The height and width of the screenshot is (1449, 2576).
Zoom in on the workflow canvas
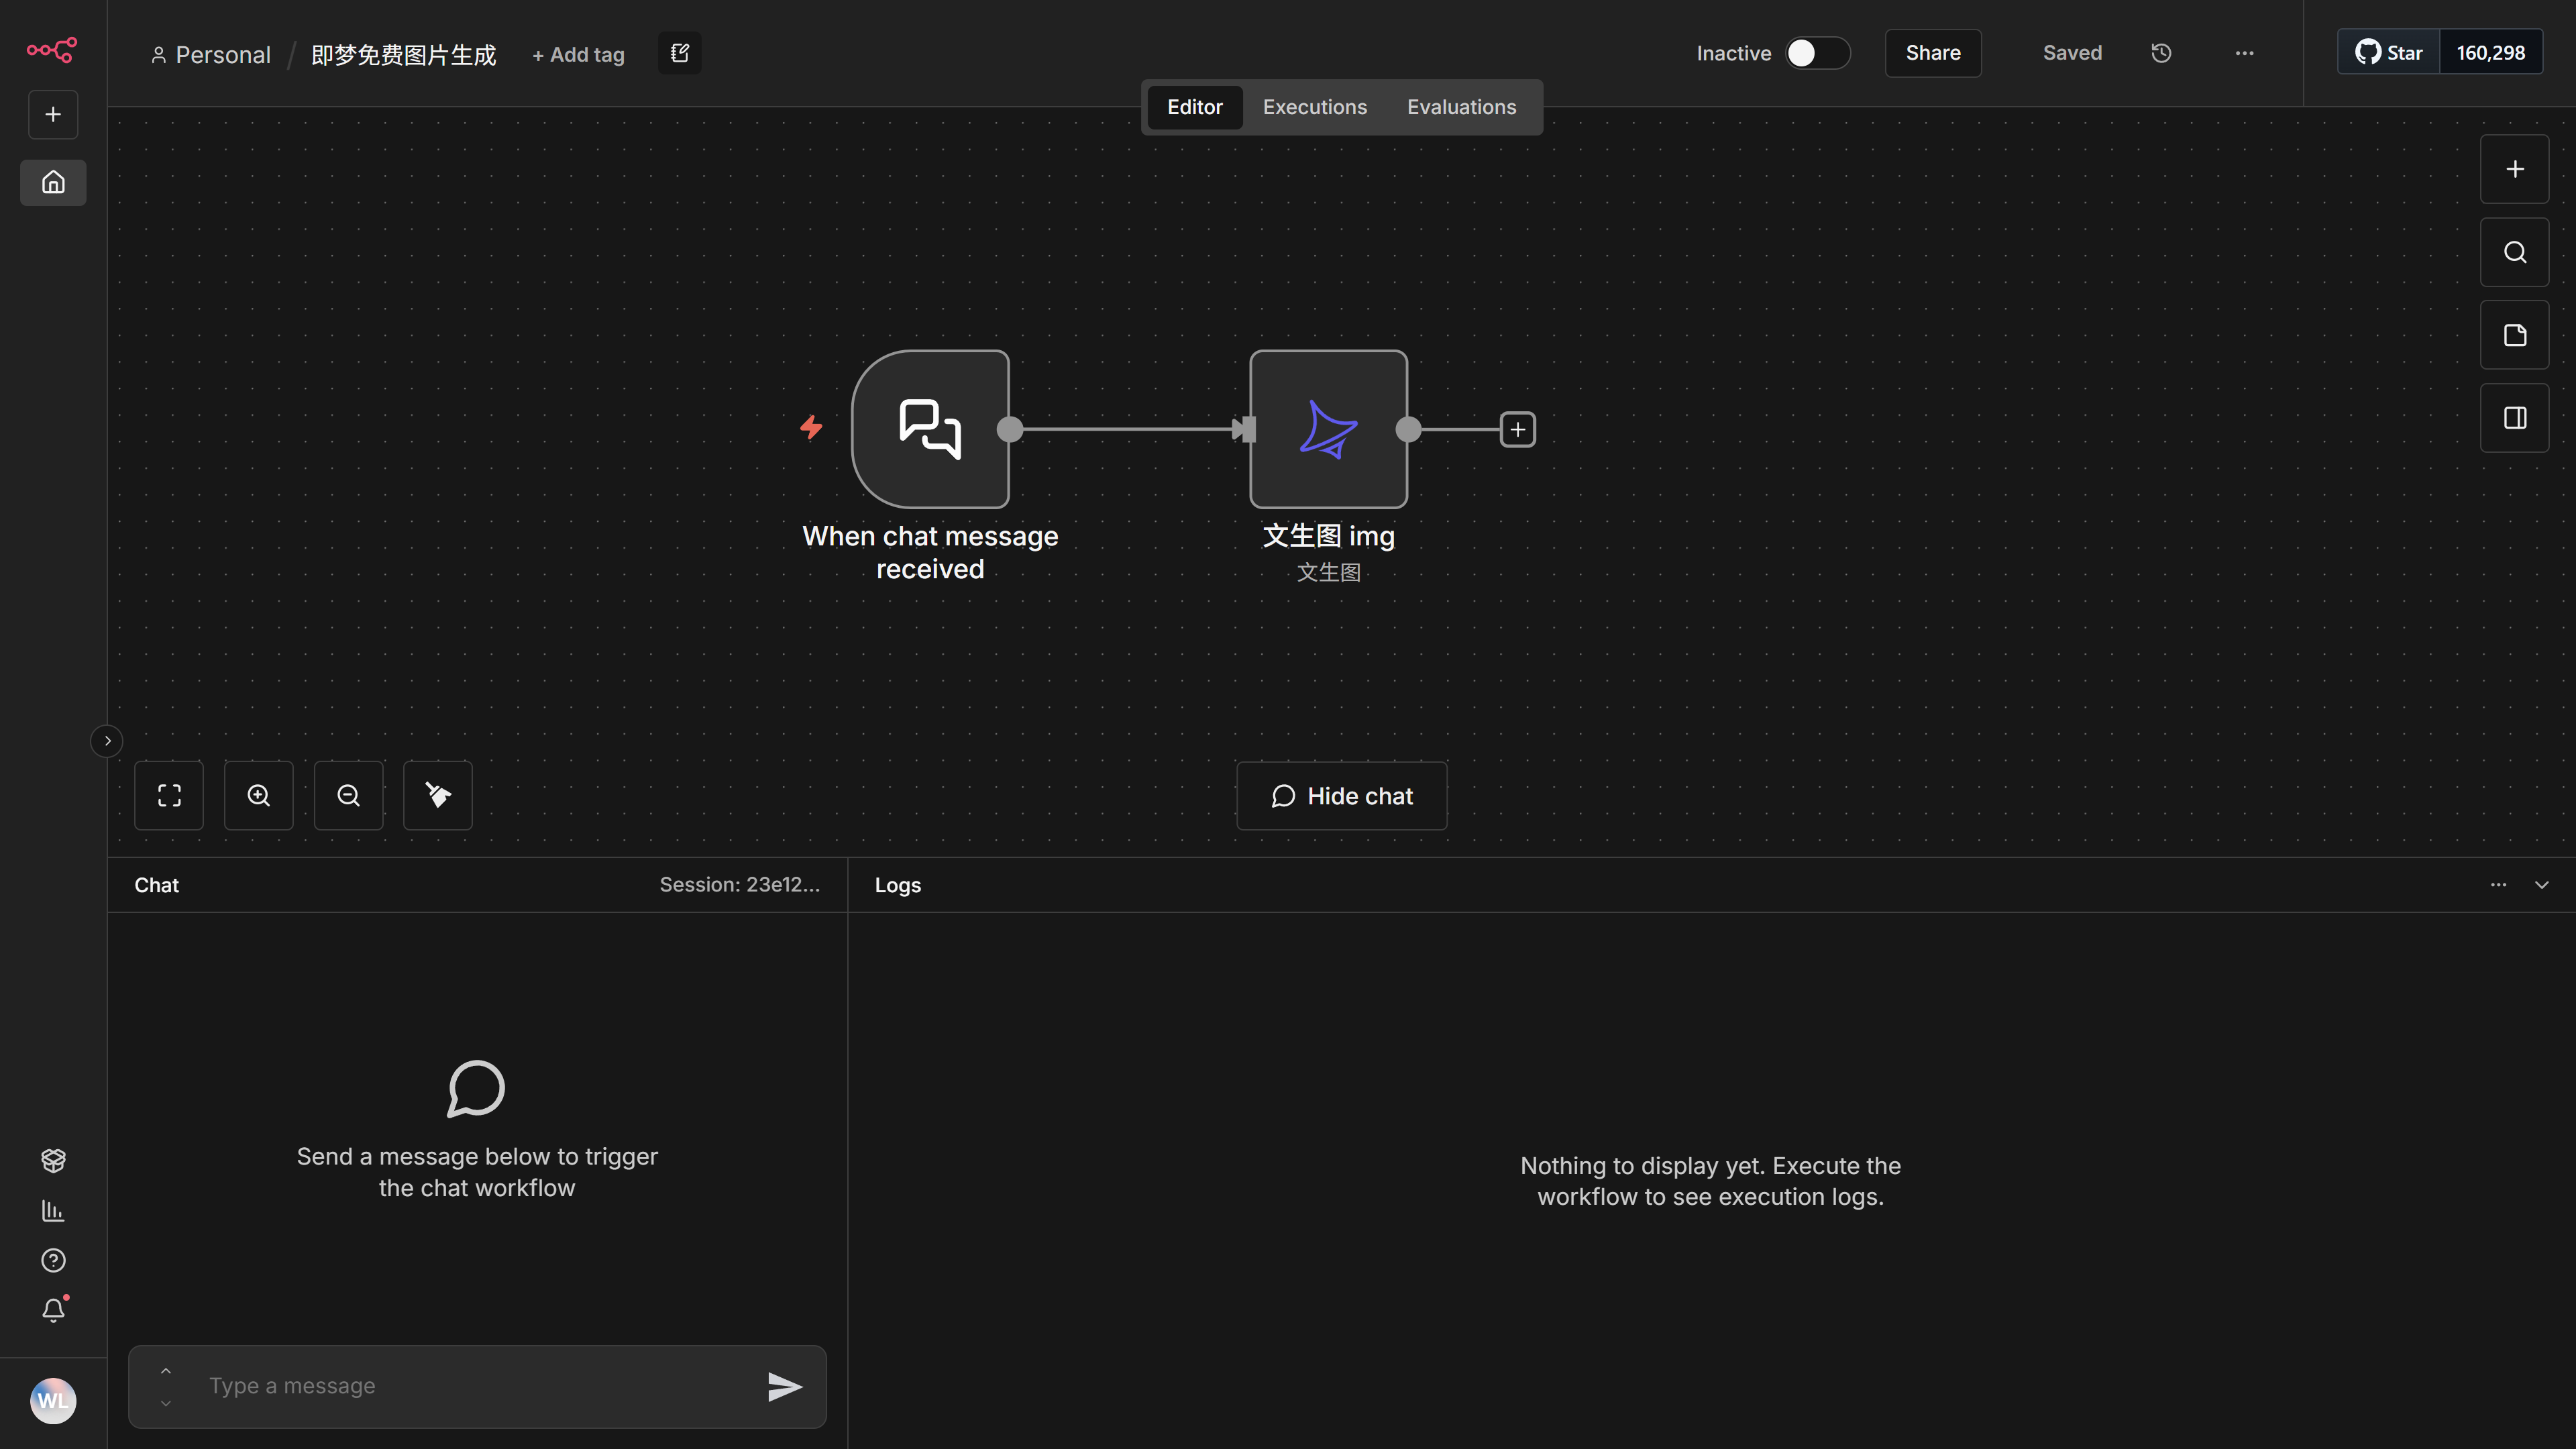pos(258,795)
